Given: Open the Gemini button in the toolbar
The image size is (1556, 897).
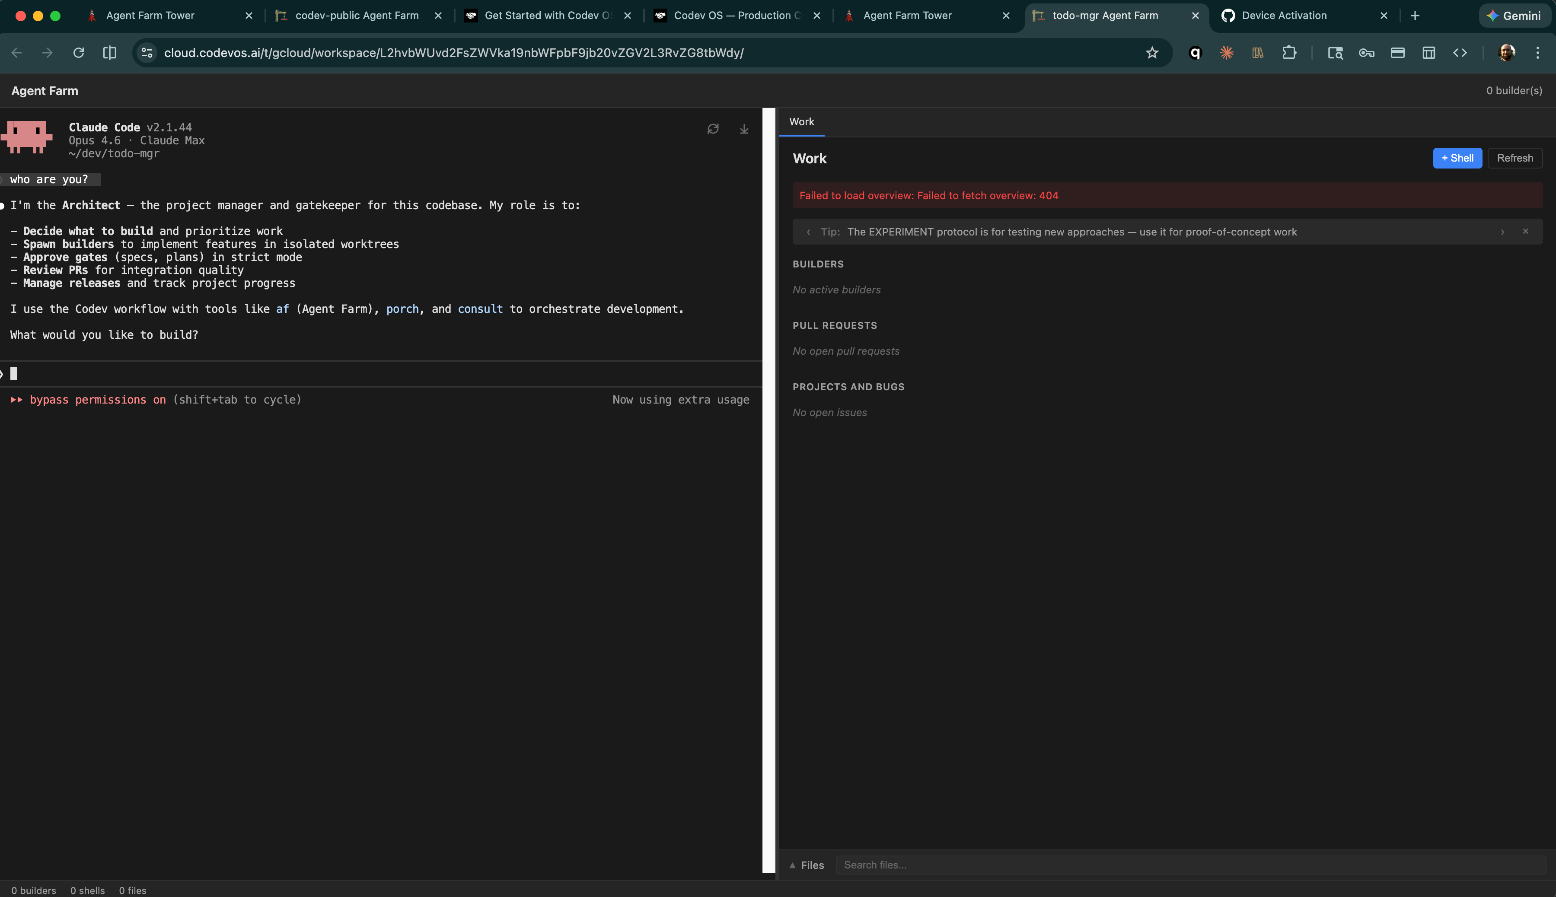Looking at the screenshot, I should (1514, 16).
